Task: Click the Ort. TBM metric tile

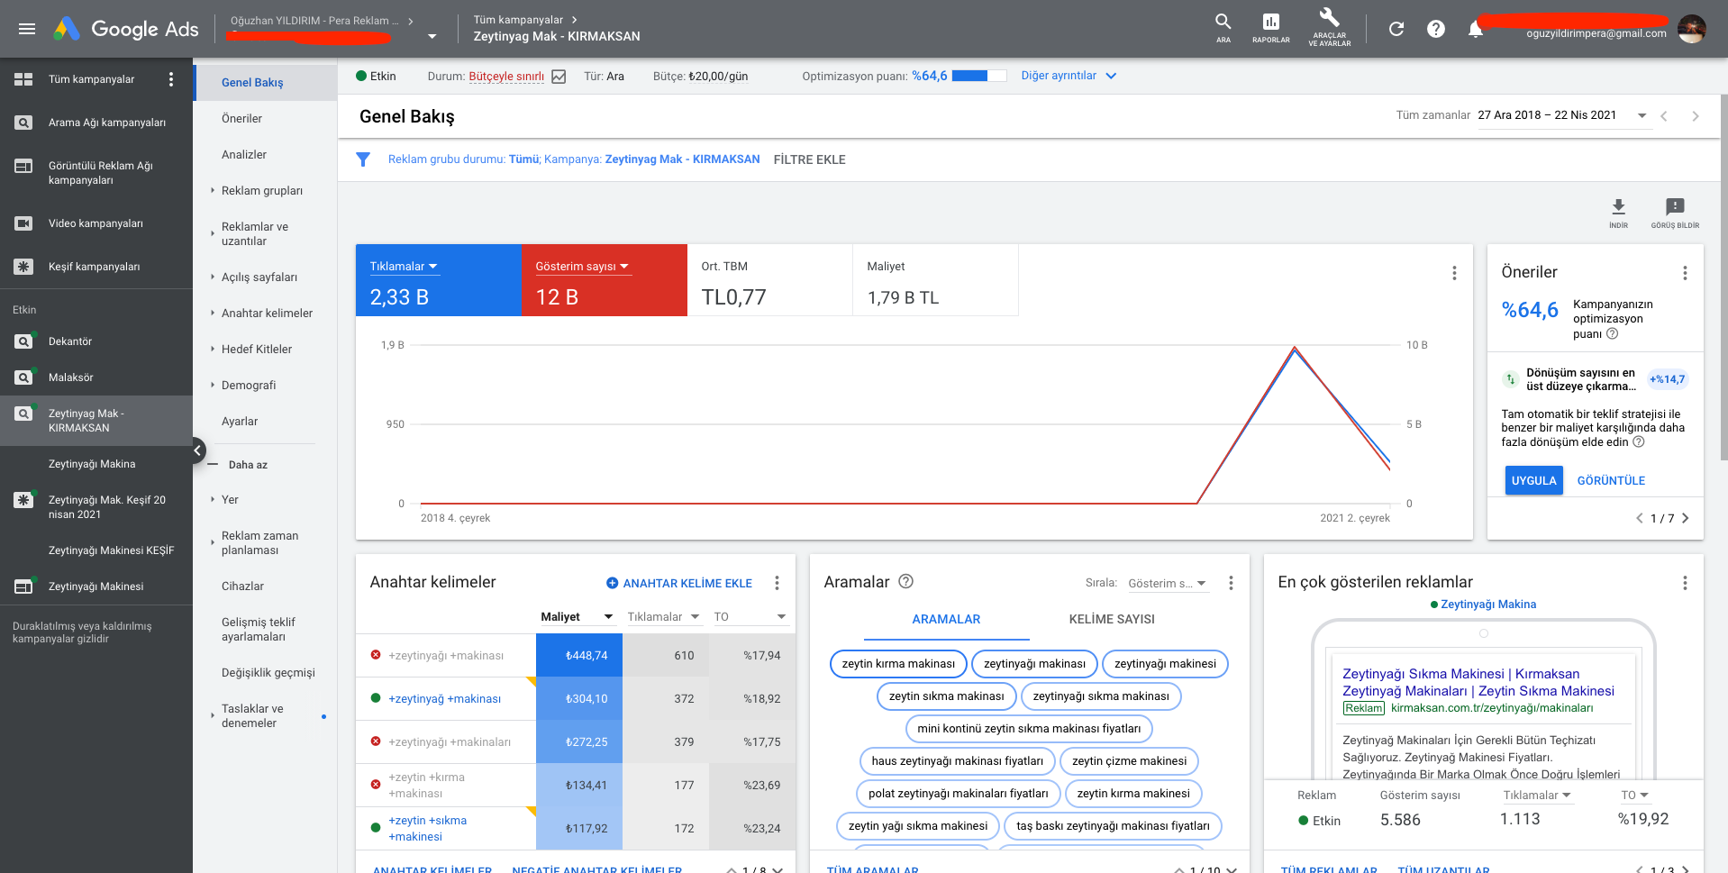Action: [769, 280]
